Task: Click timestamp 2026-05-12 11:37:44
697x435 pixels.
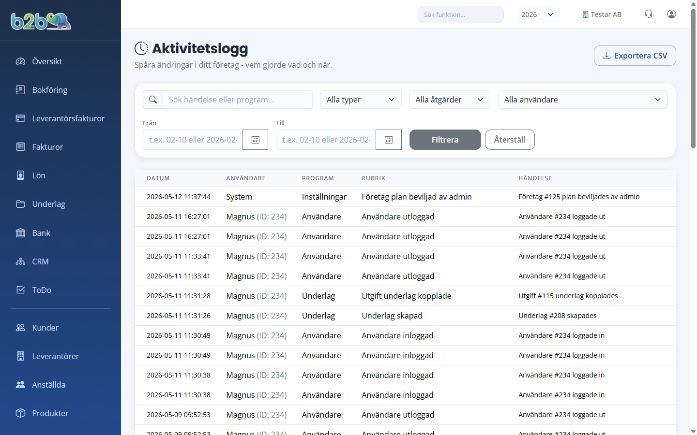Action: [x=179, y=197]
